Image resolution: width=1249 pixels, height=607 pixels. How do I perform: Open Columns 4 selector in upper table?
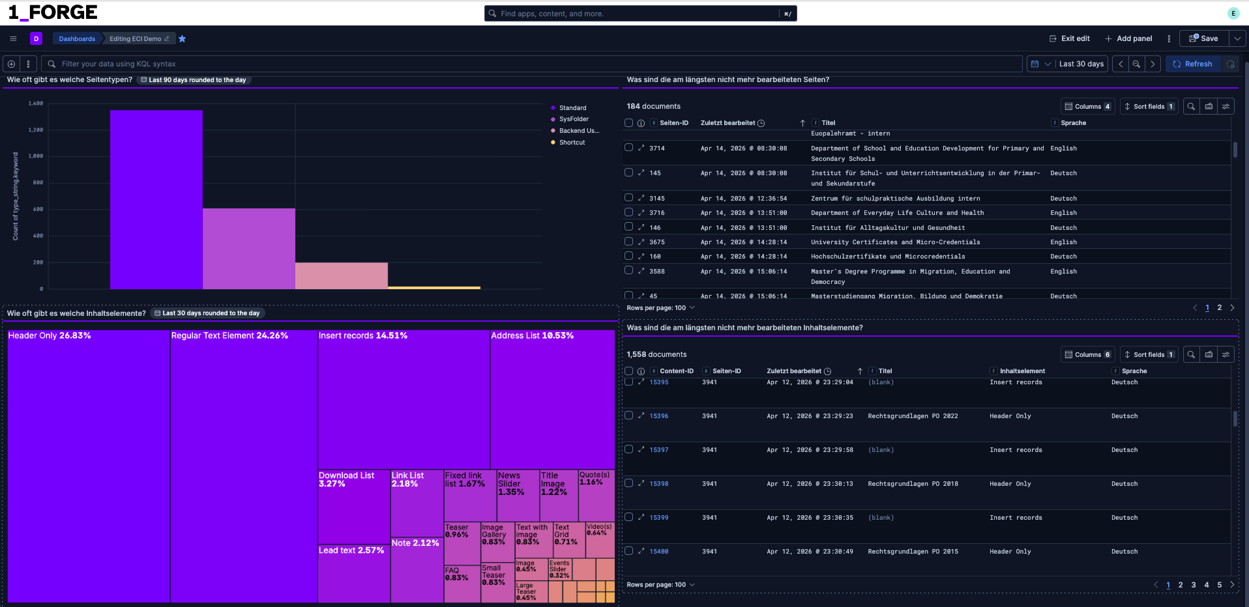tap(1087, 106)
